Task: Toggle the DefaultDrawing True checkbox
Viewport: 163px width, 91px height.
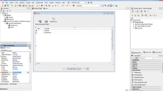Action: click(13, 74)
